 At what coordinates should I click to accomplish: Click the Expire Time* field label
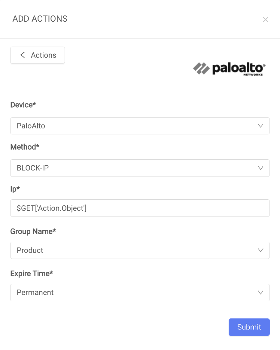32,274
